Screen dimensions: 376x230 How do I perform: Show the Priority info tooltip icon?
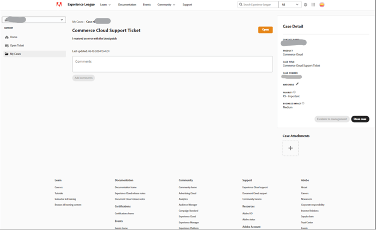294,92
